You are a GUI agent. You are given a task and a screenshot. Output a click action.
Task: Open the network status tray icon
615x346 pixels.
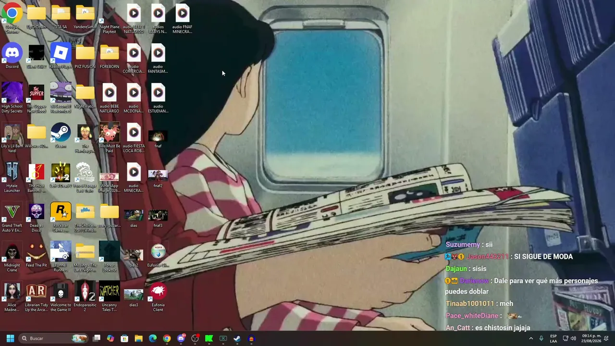(566, 338)
